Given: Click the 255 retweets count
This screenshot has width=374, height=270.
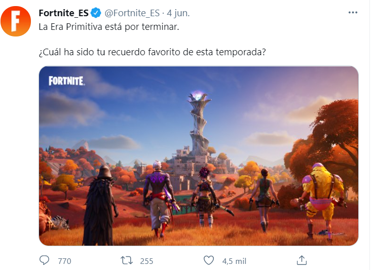Looking at the screenshot, I should (x=146, y=261).
